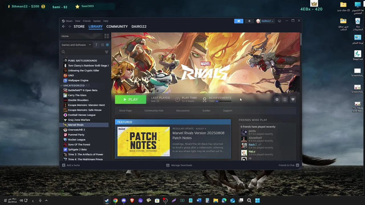Image resolution: width=365 pixels, height=205 pixels.
Task: Click the announcements megaphone button
Action: pos(239,21)
